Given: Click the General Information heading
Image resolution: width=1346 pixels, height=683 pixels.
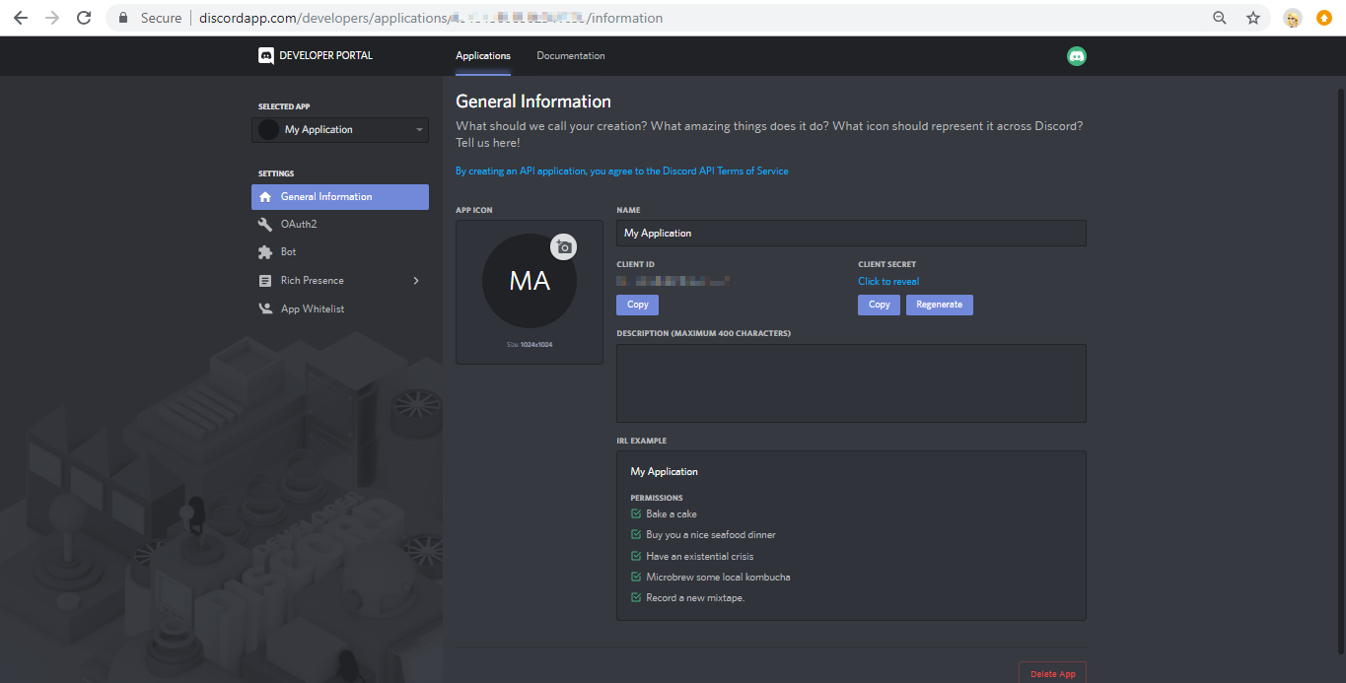Looking at the screenshot, I should [x=533, y=102].
